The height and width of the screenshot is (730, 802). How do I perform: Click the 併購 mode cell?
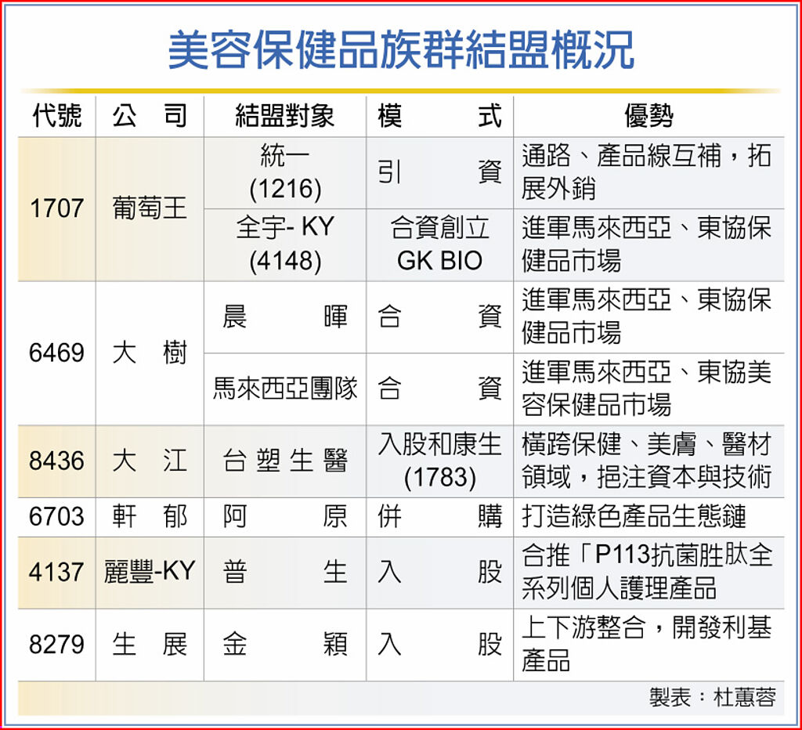click(439, 517)
